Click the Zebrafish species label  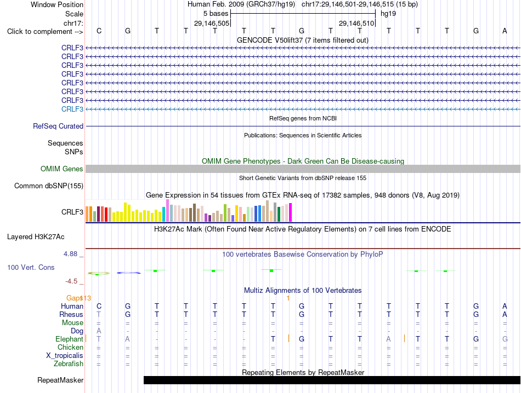tap(69, 364)
